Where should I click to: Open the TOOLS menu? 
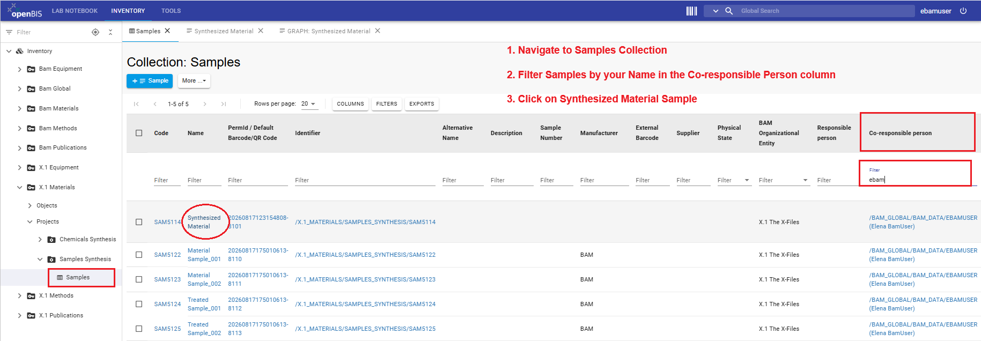pos(171,11)
